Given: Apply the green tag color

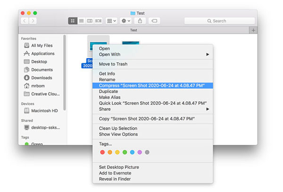Looking at the screenshot, I should tap(125, 152).
